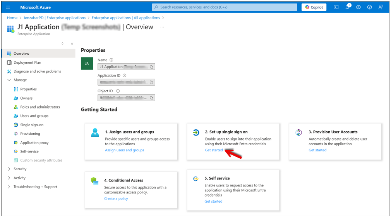Click the Provision User Accounts card icon
This screenshot has width=391, height=217.
tap(299, 132)
